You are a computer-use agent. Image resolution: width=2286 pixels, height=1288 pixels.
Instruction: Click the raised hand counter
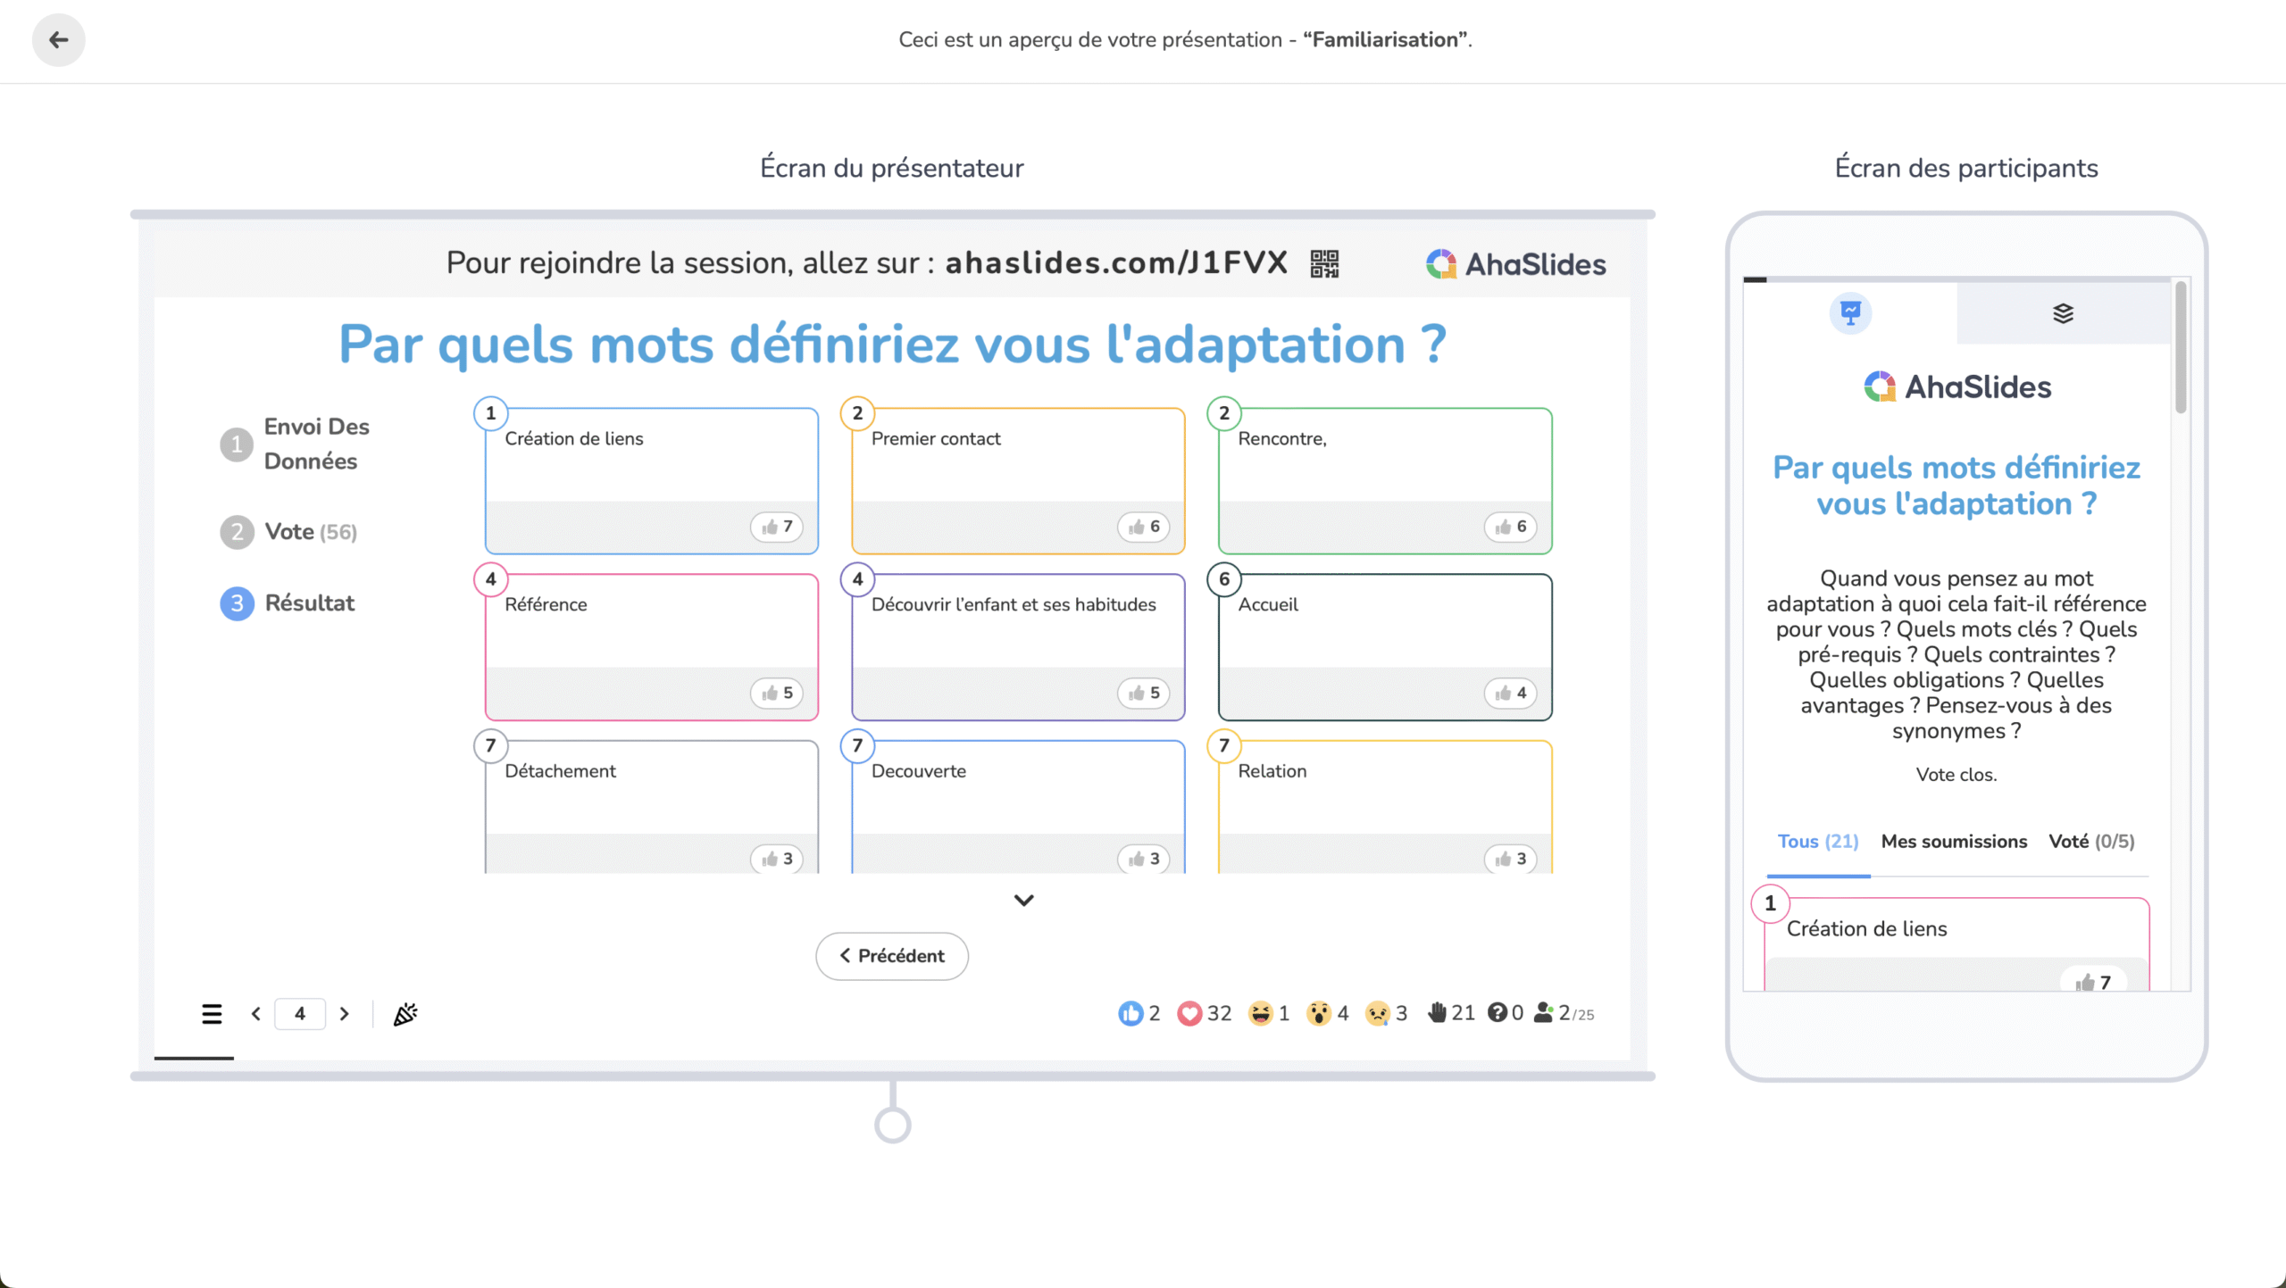click(x=1451, y=1013)
